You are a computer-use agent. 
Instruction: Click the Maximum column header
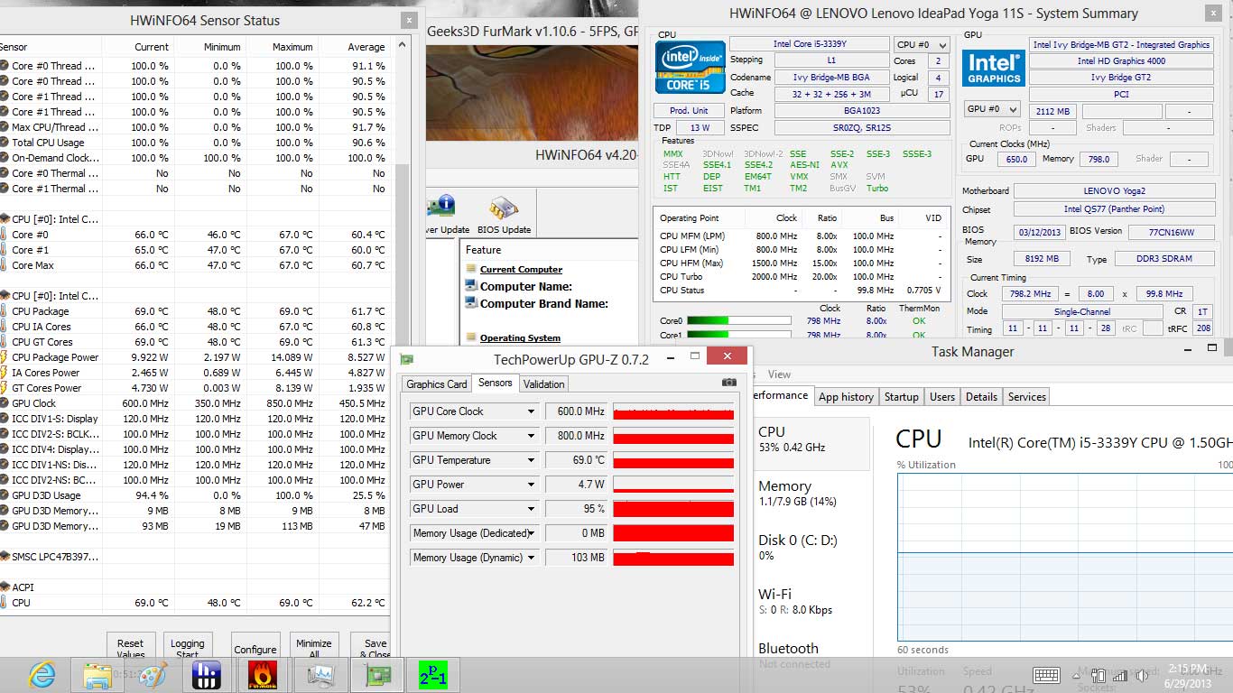coord(283,47)
